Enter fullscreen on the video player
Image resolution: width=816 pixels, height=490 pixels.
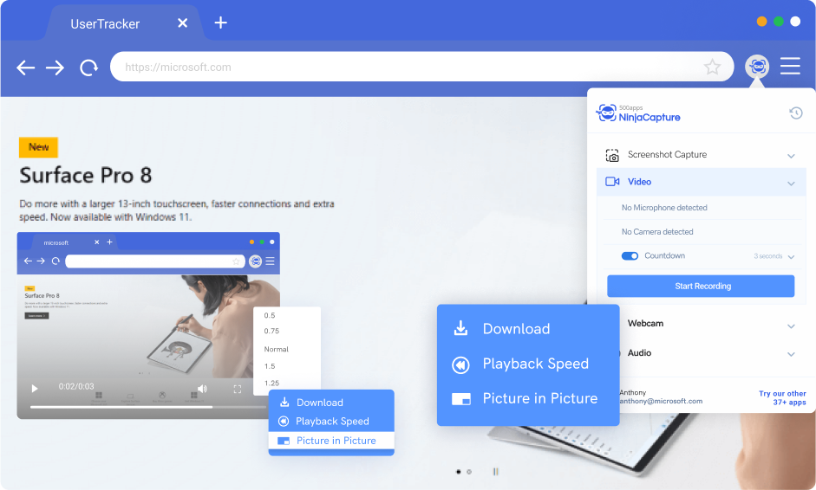coord(237,389)
